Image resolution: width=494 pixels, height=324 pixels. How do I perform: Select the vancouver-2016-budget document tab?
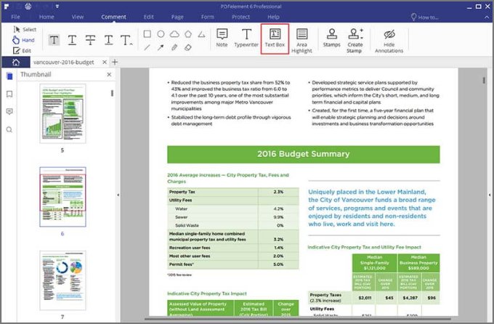coord(64,62)
